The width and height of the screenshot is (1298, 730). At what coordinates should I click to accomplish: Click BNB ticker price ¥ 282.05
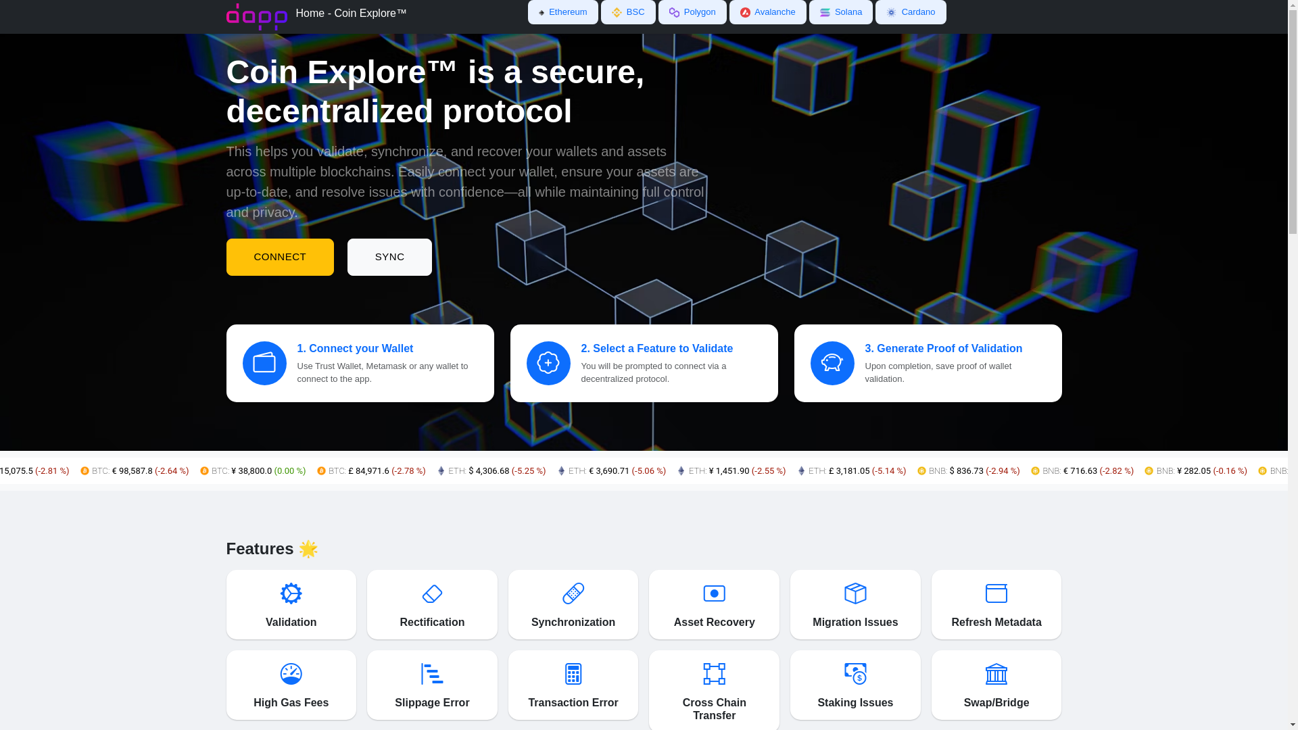[x=1194, y=471]
